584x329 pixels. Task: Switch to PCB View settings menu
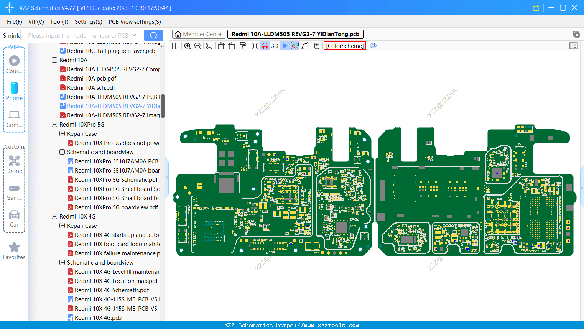tap(134, 21)
